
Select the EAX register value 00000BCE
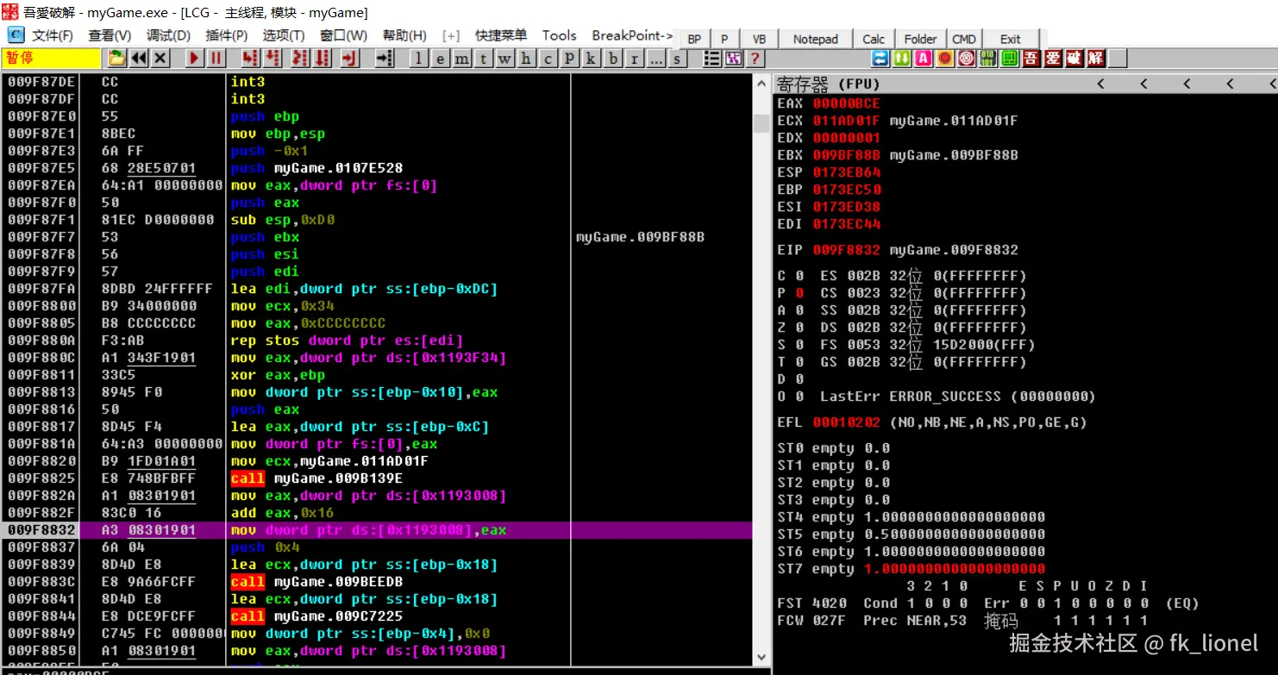click(846, 103)
